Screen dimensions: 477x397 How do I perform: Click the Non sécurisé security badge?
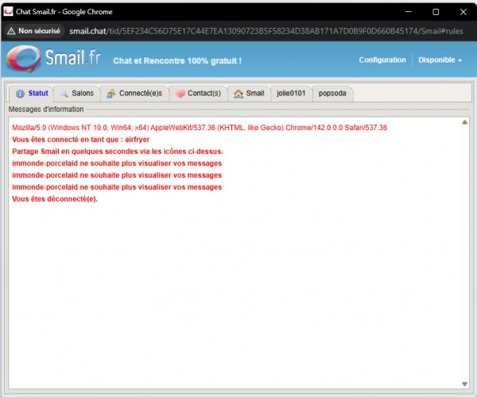tap(33, 32)
